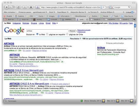Click the Stop loading X button
This screenshot has height=107, width=139.
click(25, 7)
